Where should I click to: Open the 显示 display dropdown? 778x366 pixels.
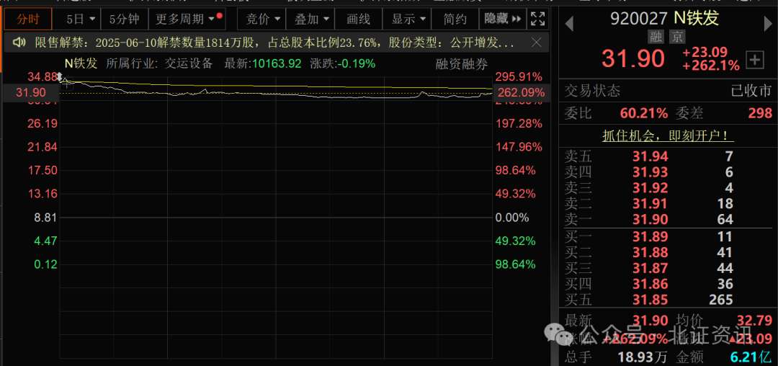(x=406, y=19)
